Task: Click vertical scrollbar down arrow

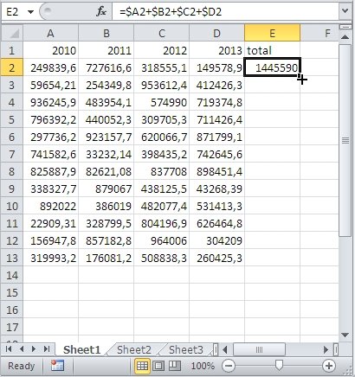Action: pos(345,335)
